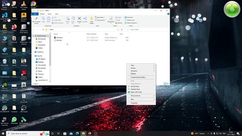The width and height of the screenshot is (242, 136).
Task: Open Properties from the ribbon
Action: click(x=111, y=20)
